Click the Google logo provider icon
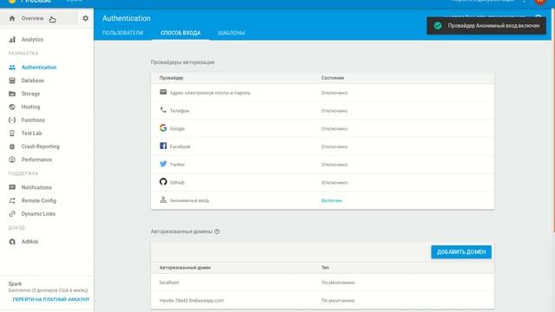 [163, 128]
